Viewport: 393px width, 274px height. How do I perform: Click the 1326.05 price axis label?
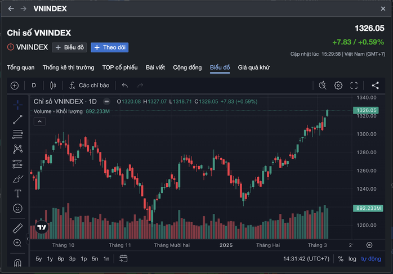click(x=366, y=110)
